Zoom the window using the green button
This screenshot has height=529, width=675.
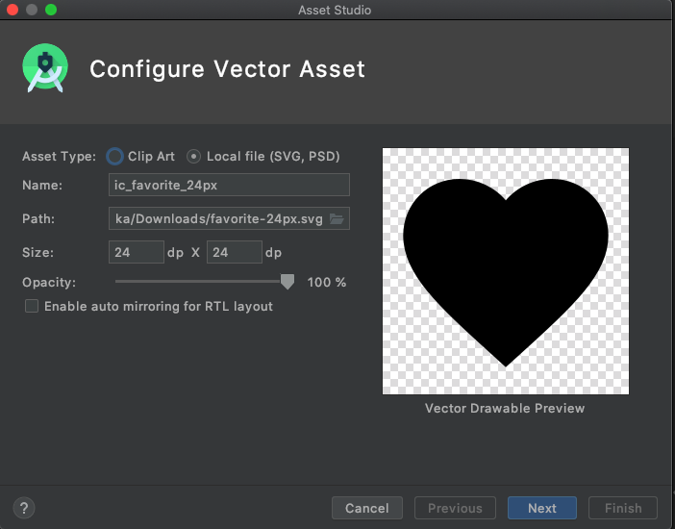pyautogui.click(x=51, y=10)
